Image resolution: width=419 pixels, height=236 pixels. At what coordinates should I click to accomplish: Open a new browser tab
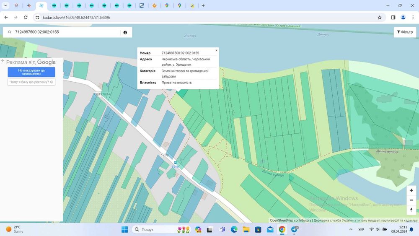(203, 5)
